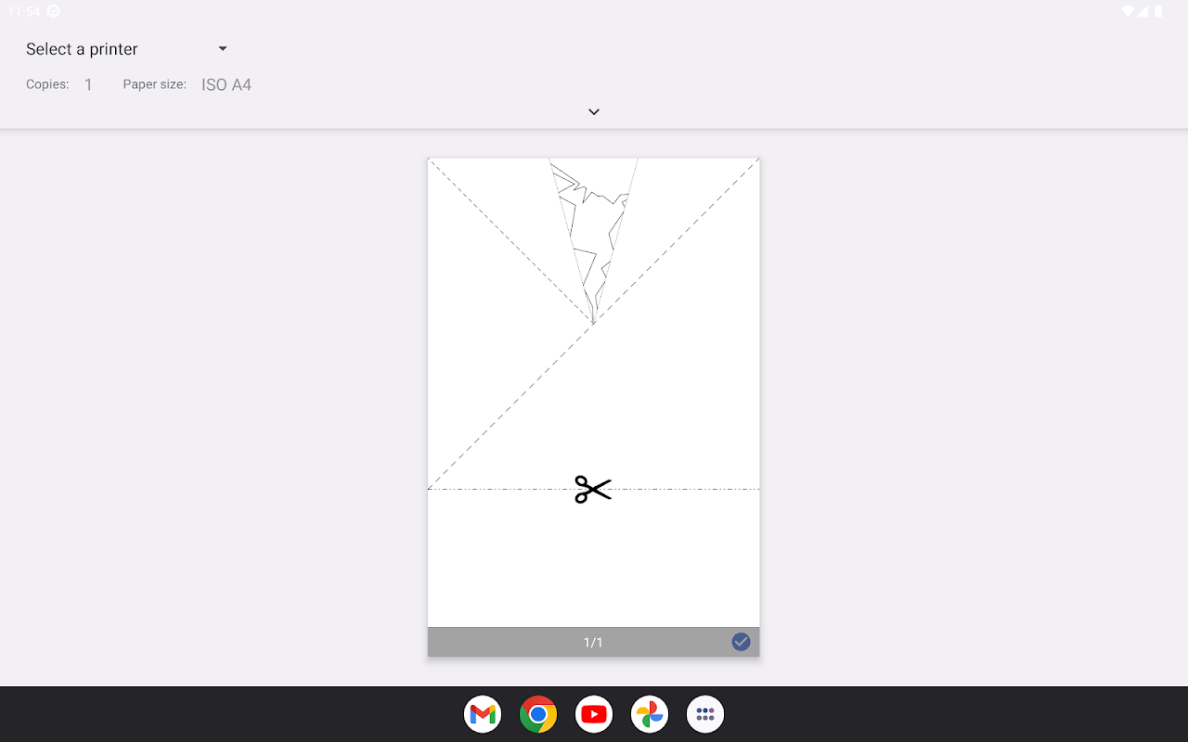Viewport: 1188px width, 742px height.
Task: Open Google Photos from the dock
Action: click(650, 714)
